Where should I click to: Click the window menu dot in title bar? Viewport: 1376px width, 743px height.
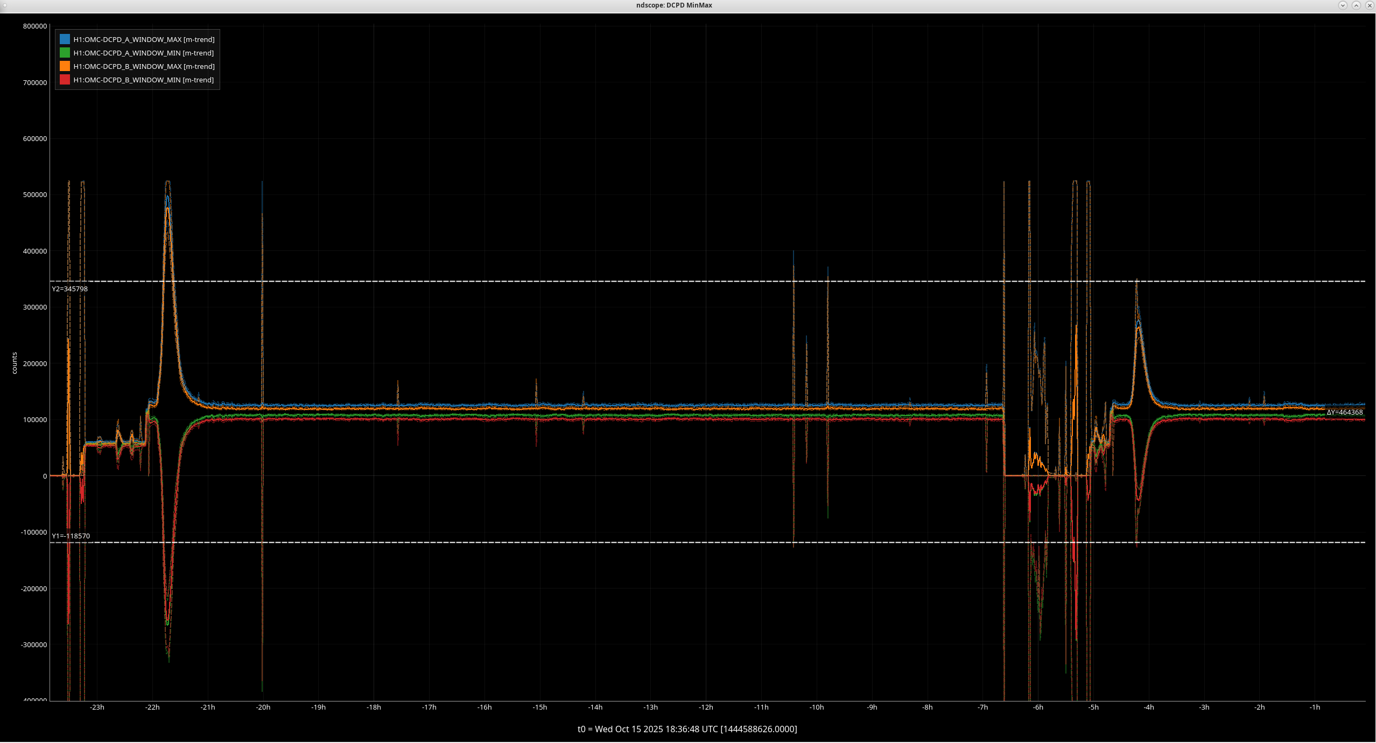click(x=4, y=5)
